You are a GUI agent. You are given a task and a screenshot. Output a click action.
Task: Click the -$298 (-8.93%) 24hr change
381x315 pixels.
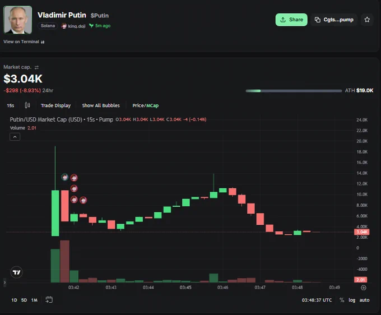pos(28,90)
